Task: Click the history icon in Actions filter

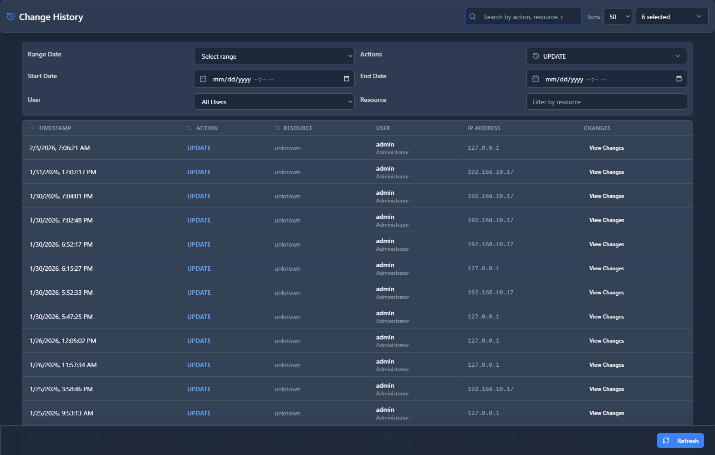Action: tap(536, 56)
